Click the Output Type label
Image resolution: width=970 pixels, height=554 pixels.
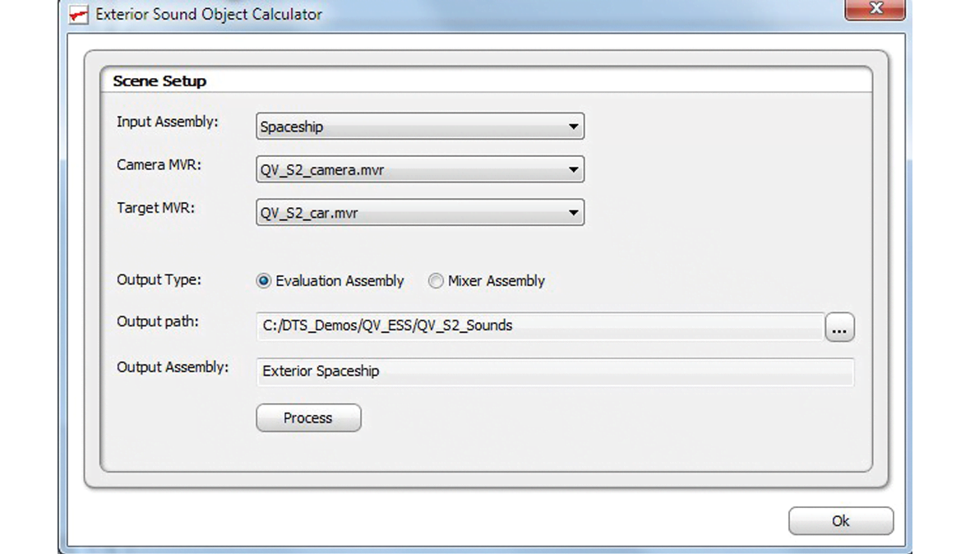[159, 279]
